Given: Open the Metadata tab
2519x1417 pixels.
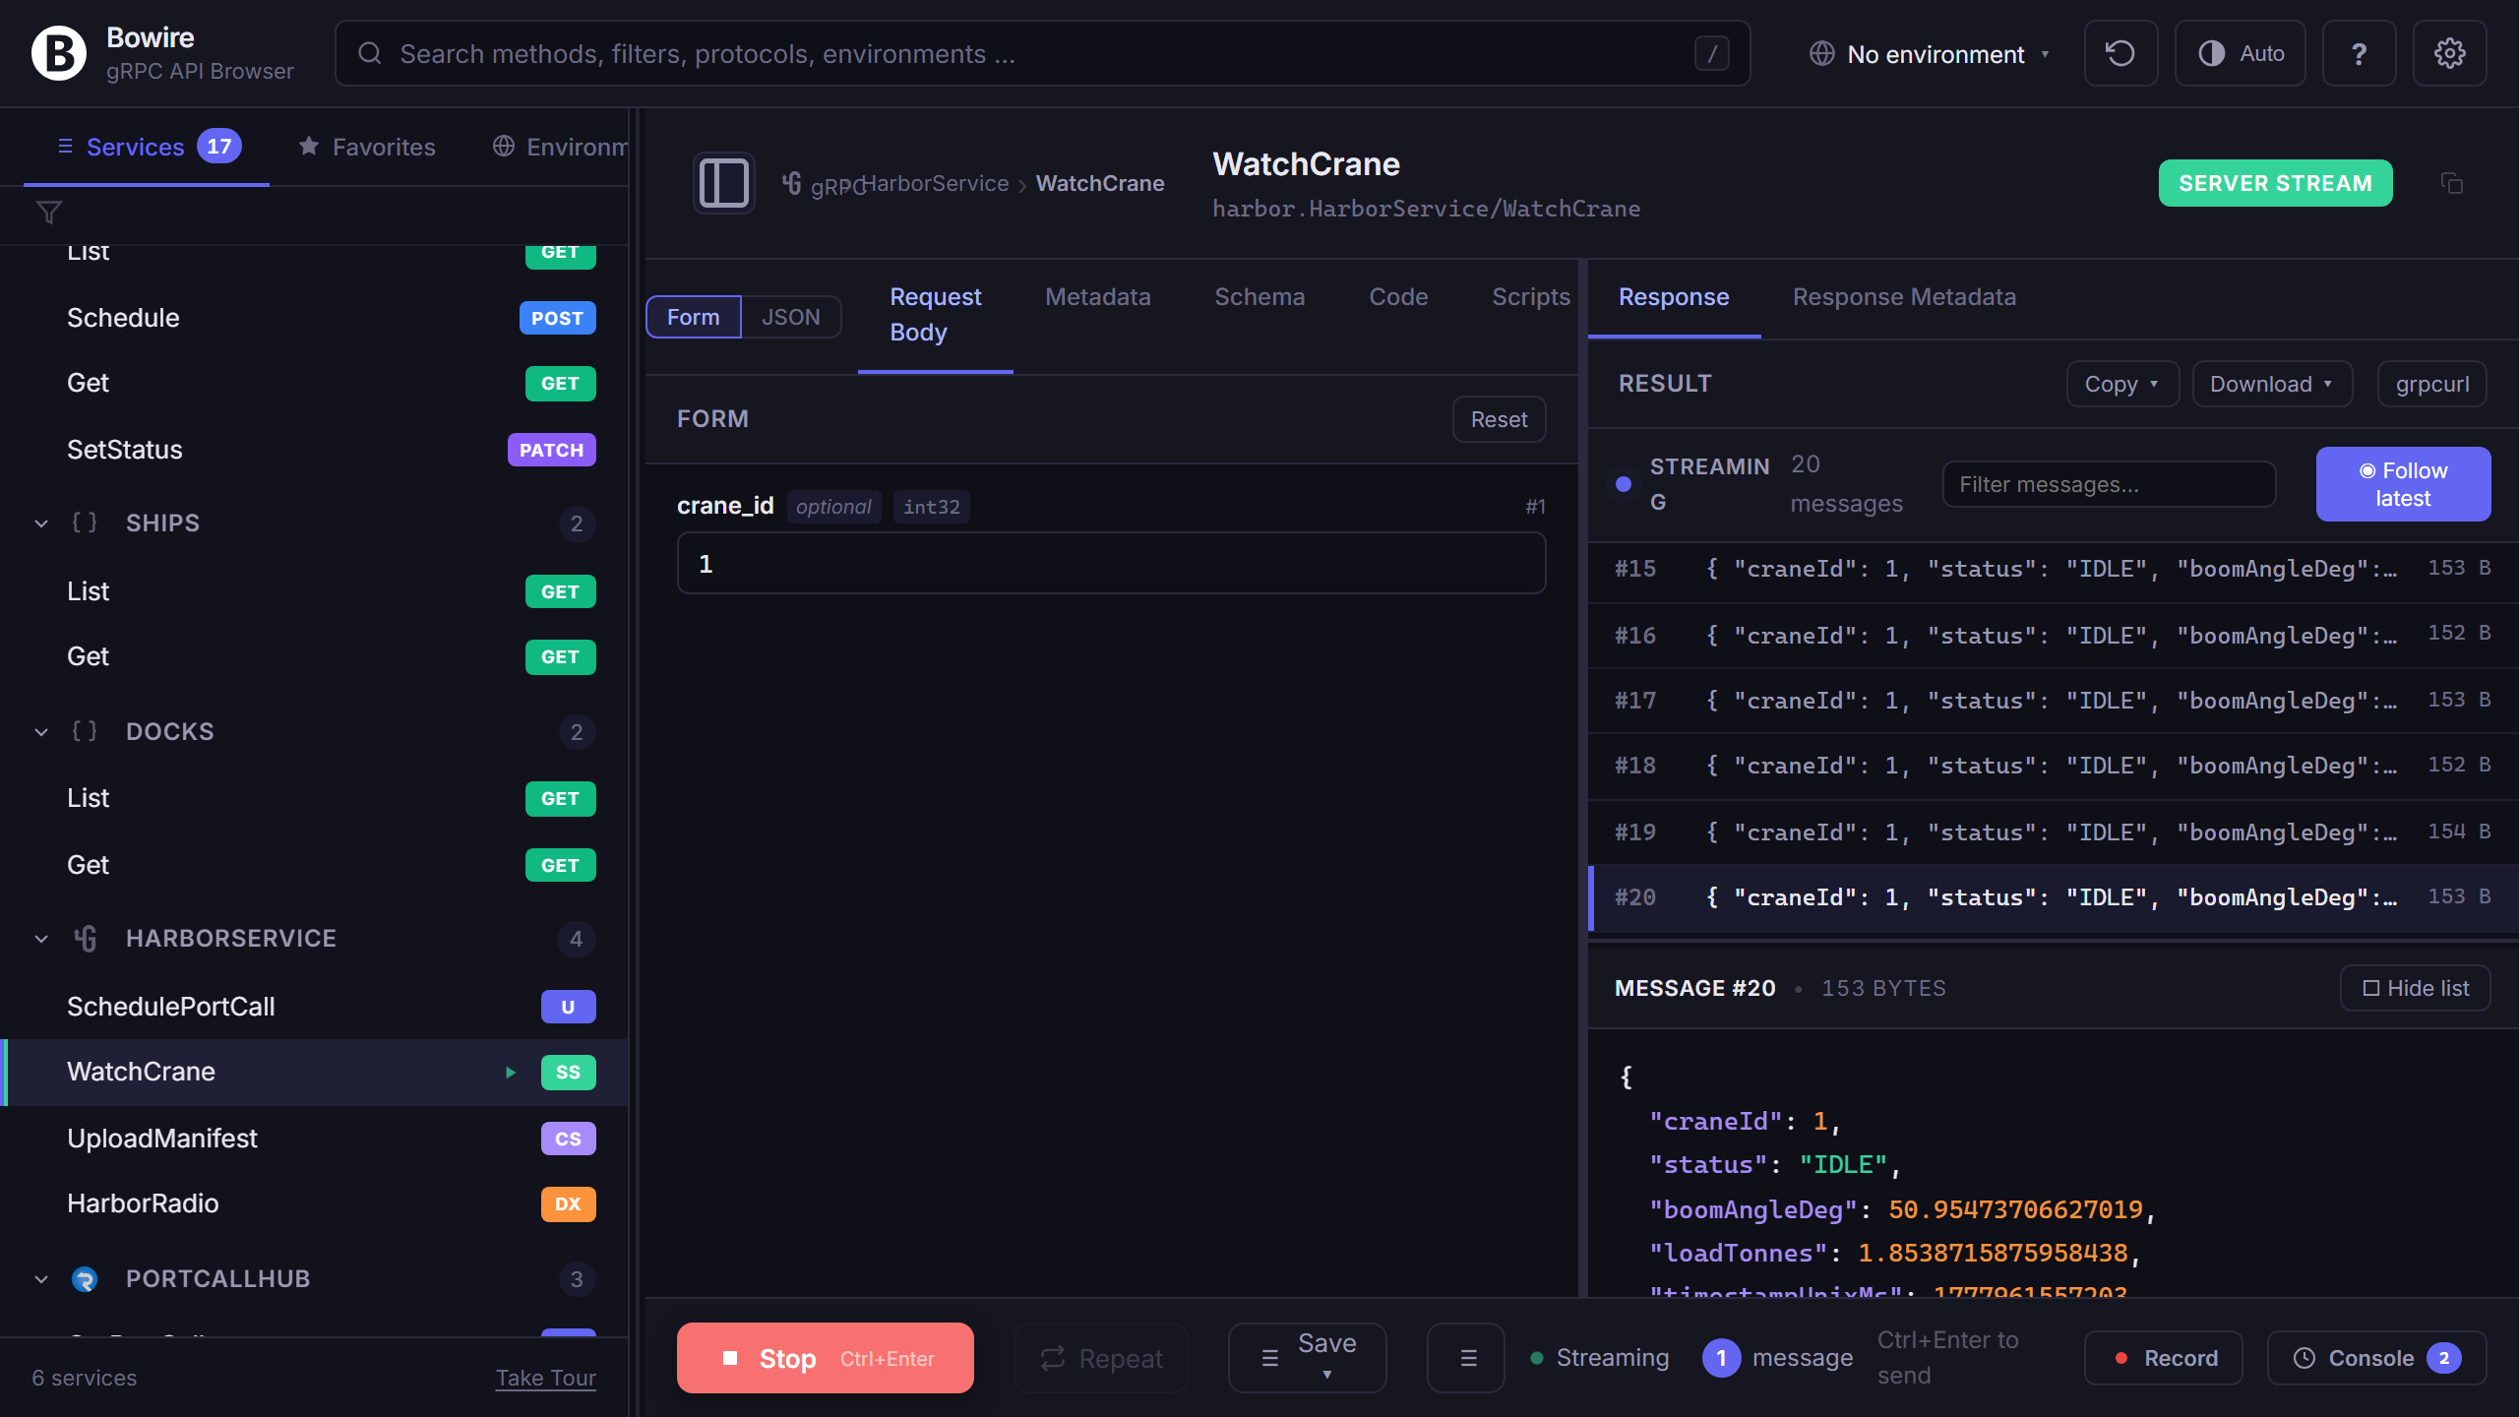Looking at the screenshot, I should pos(1097,296).
